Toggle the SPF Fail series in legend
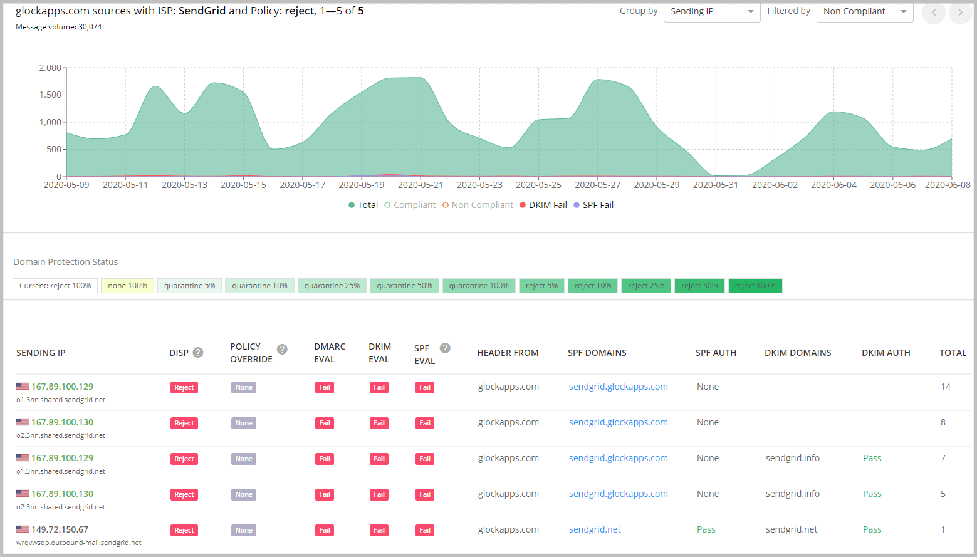The height and width of the screenshot is (557, 977). 593,205
